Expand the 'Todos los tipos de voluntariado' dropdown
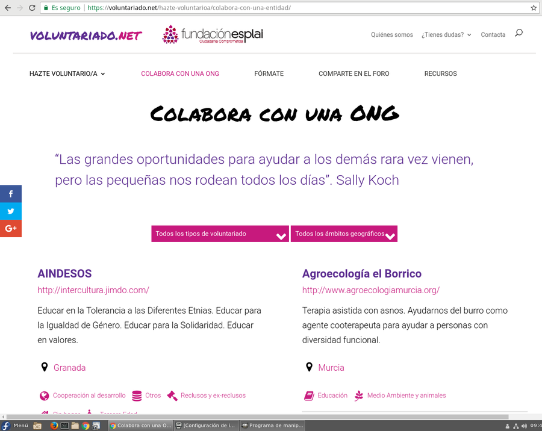542x431 pixels. [x=220, y=234]
